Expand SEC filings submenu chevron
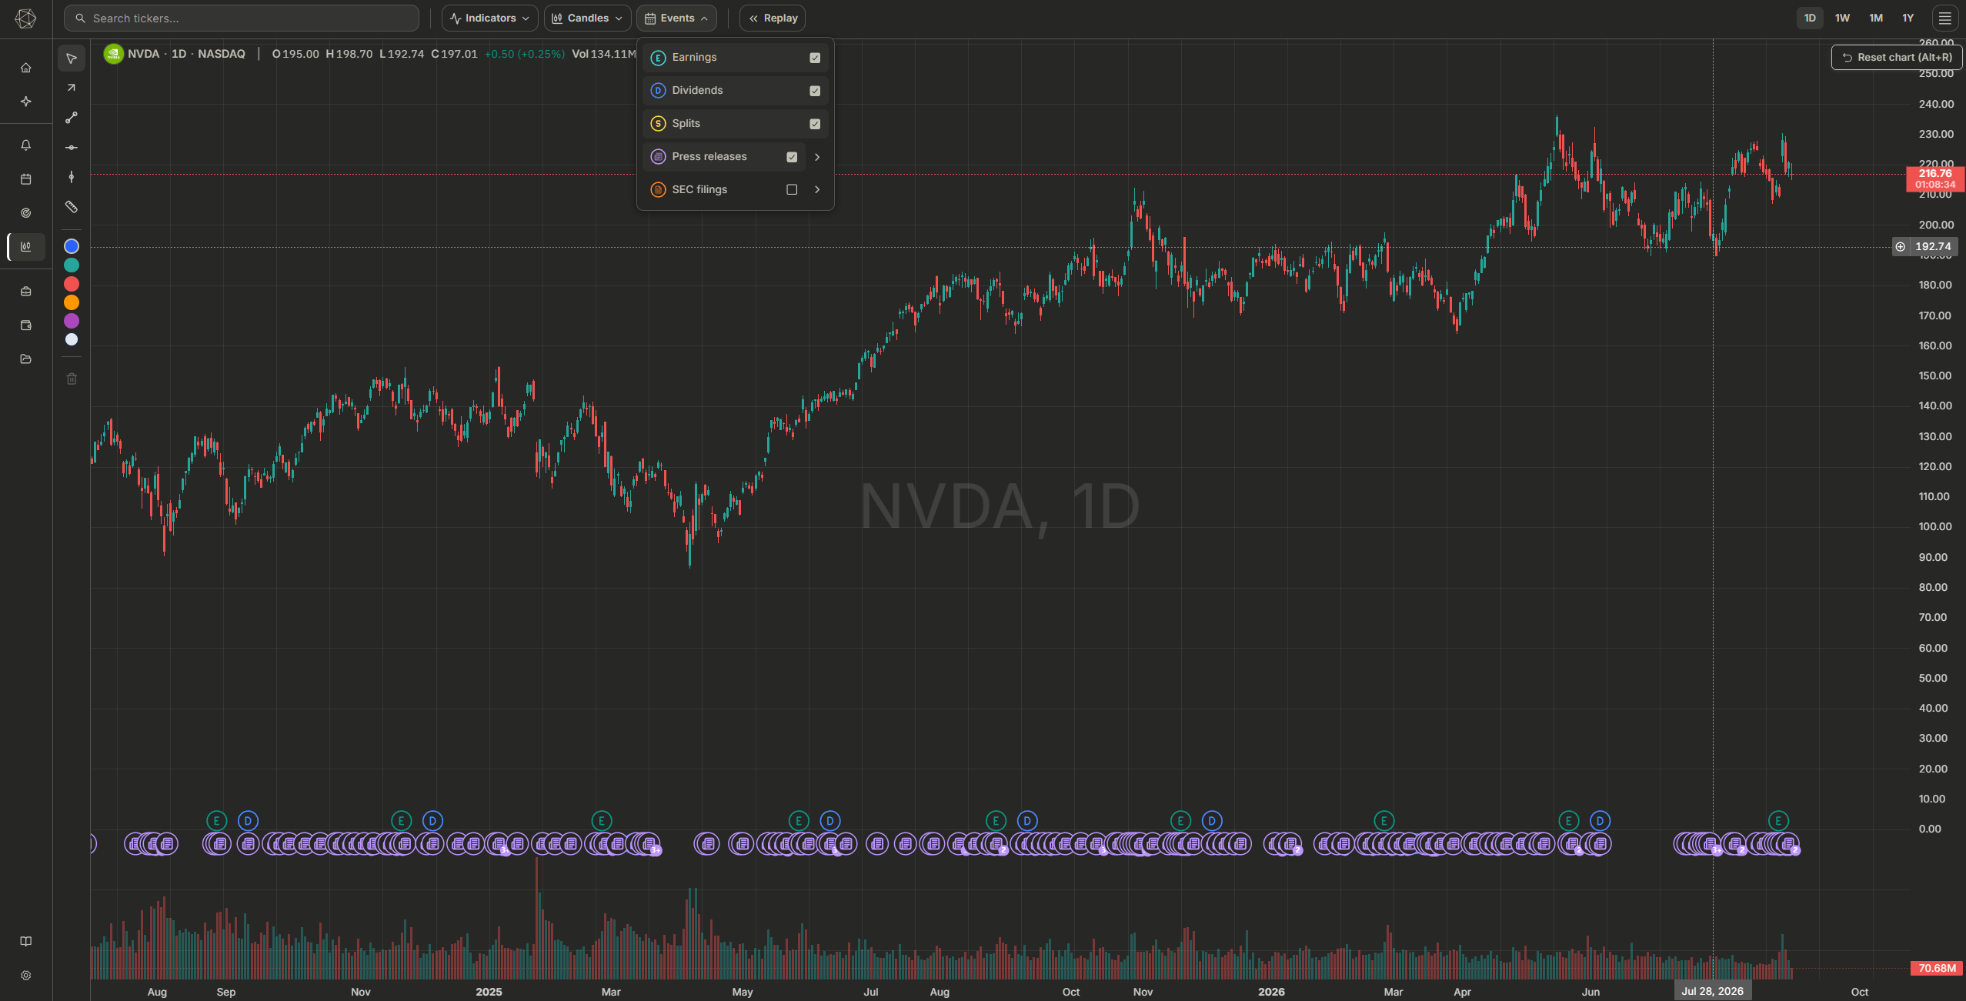Viewport: 1966px width, 1001px height. [x=817, y=189]
